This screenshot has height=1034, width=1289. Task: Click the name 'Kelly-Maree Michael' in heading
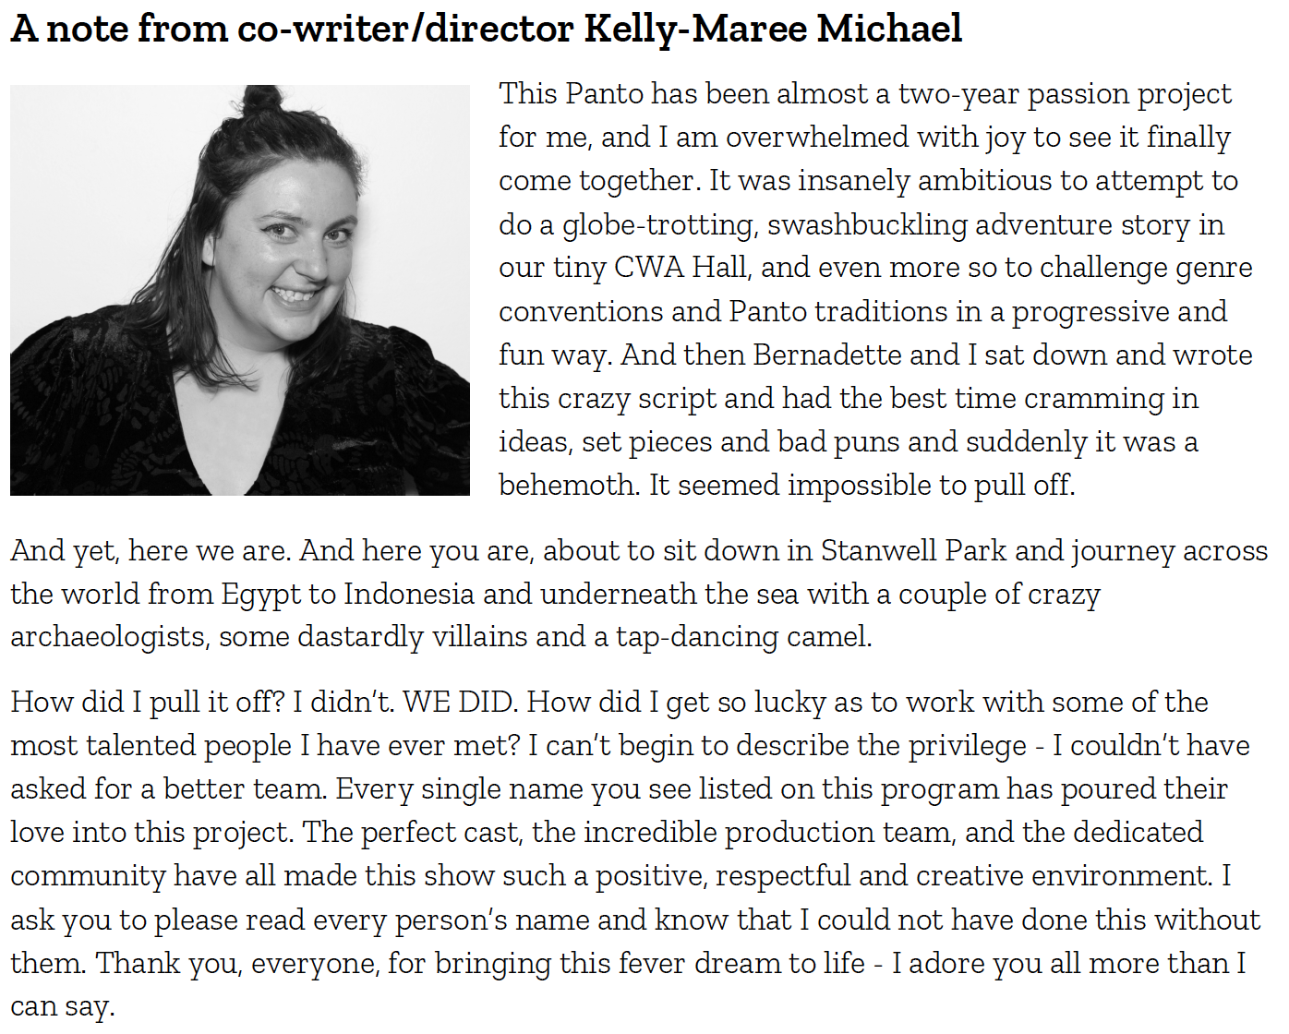(774, 30)
